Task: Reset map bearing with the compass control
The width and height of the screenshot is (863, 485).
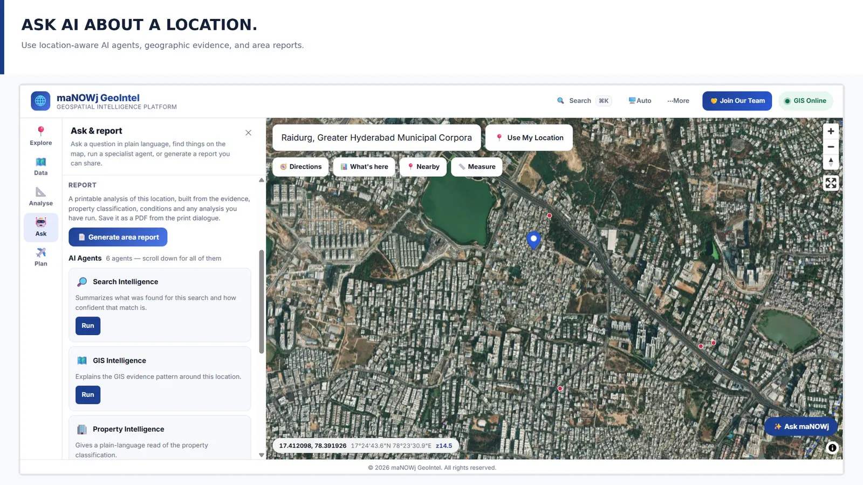Action: click(831, 162)
